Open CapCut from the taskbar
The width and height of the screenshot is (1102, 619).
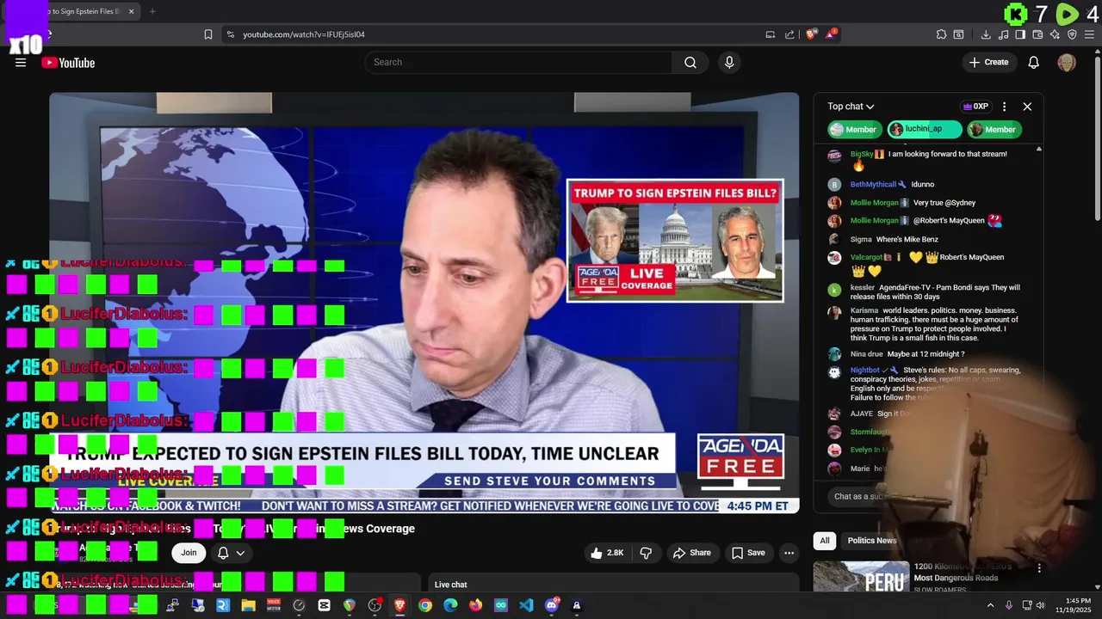click(324, 605)
